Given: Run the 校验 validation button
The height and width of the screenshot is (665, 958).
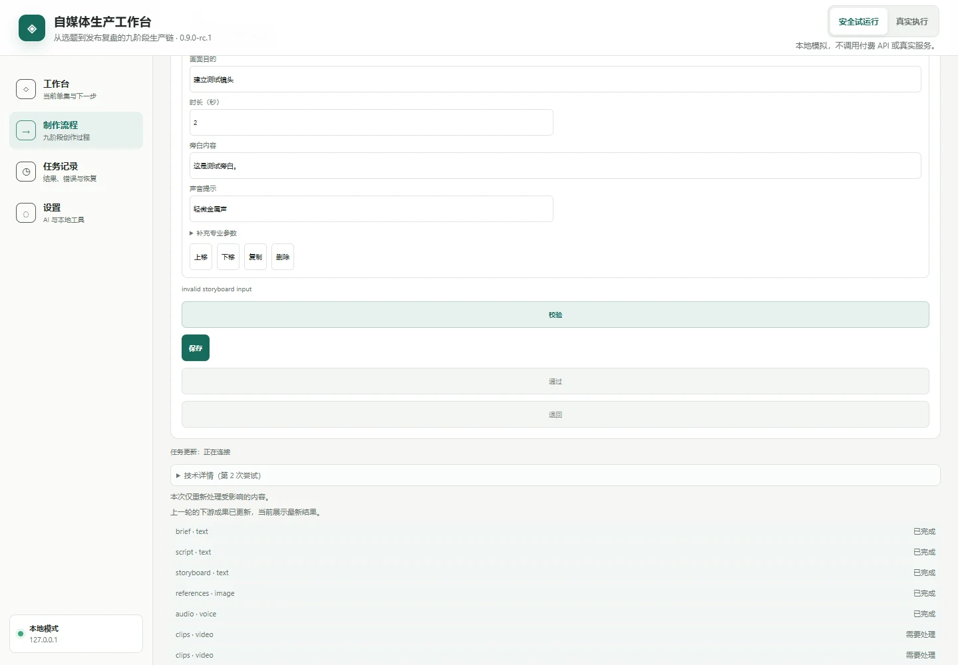Looking at the screenshot, I should (556, 315).
